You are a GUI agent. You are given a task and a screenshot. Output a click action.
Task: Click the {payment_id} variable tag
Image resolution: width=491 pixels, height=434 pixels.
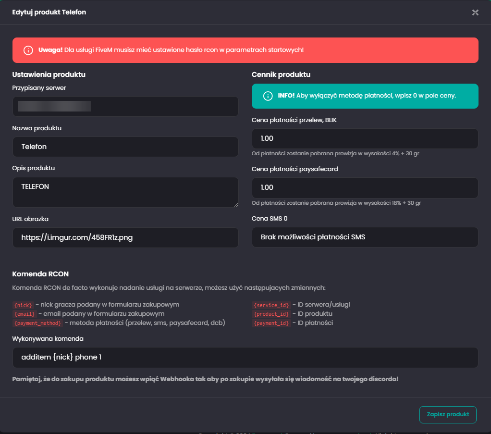click(x=271, y=323)
